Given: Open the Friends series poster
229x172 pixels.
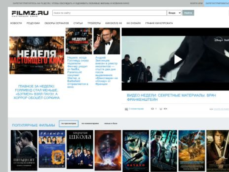Looking at the screenshot, I should [52, 149].
